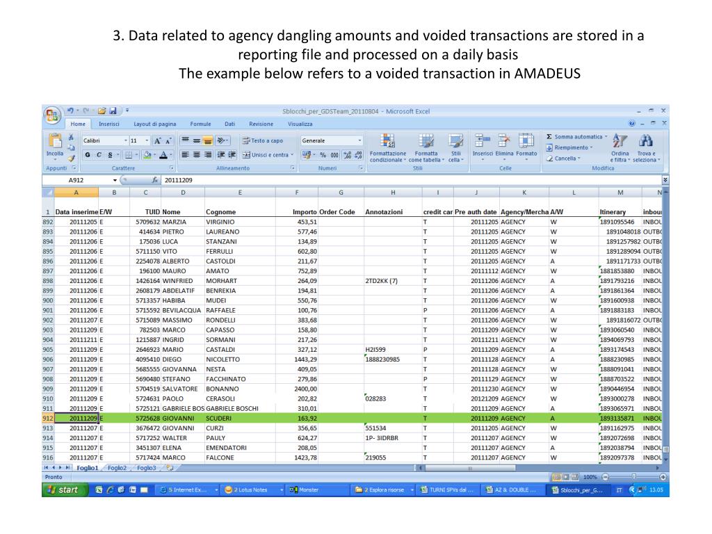Viewport: 712px width, 534px height.
Task: Click the Elimina cells icon
Action: point(504,140)
